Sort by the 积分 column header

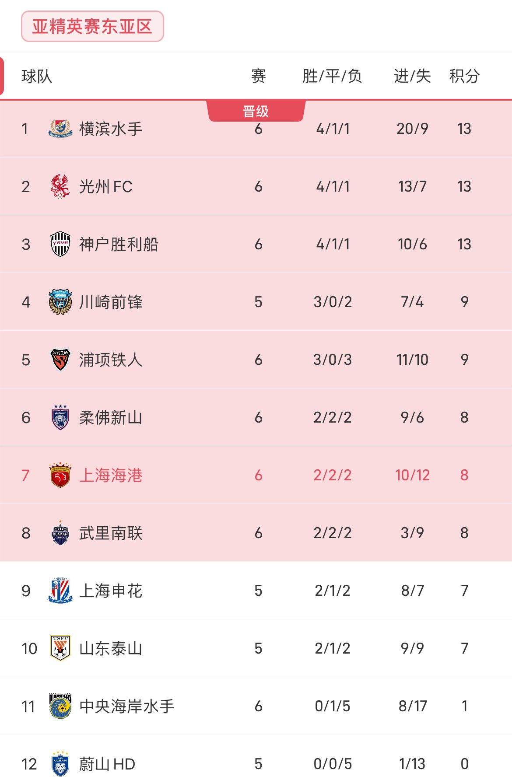click(464, 76)
